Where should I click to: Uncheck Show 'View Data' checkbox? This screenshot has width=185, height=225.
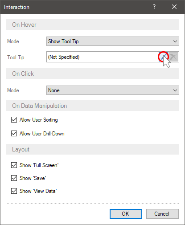click(14, 191)
